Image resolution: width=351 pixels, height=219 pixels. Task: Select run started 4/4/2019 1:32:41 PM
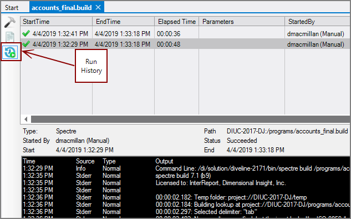pos(185,34)
